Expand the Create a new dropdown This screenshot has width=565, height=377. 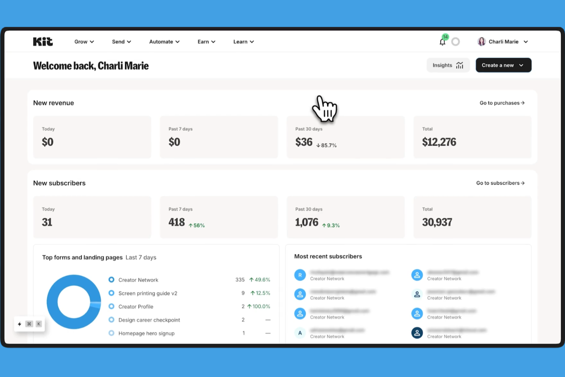503,65
